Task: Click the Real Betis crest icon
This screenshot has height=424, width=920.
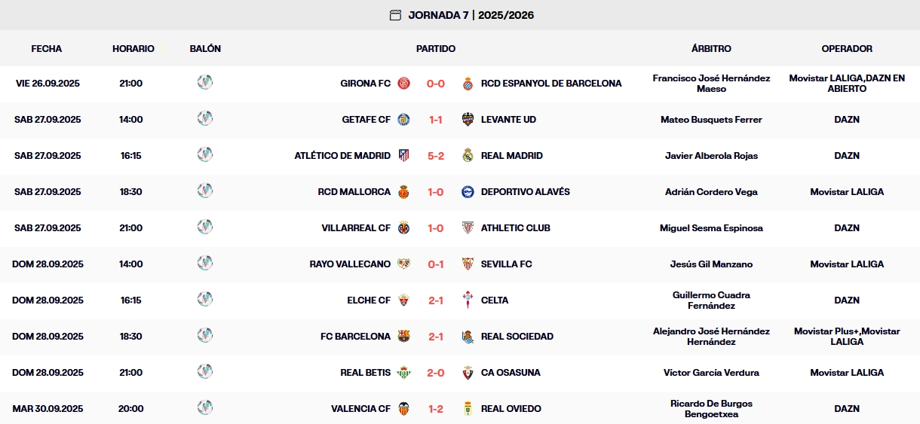Action: pos(404,373)
